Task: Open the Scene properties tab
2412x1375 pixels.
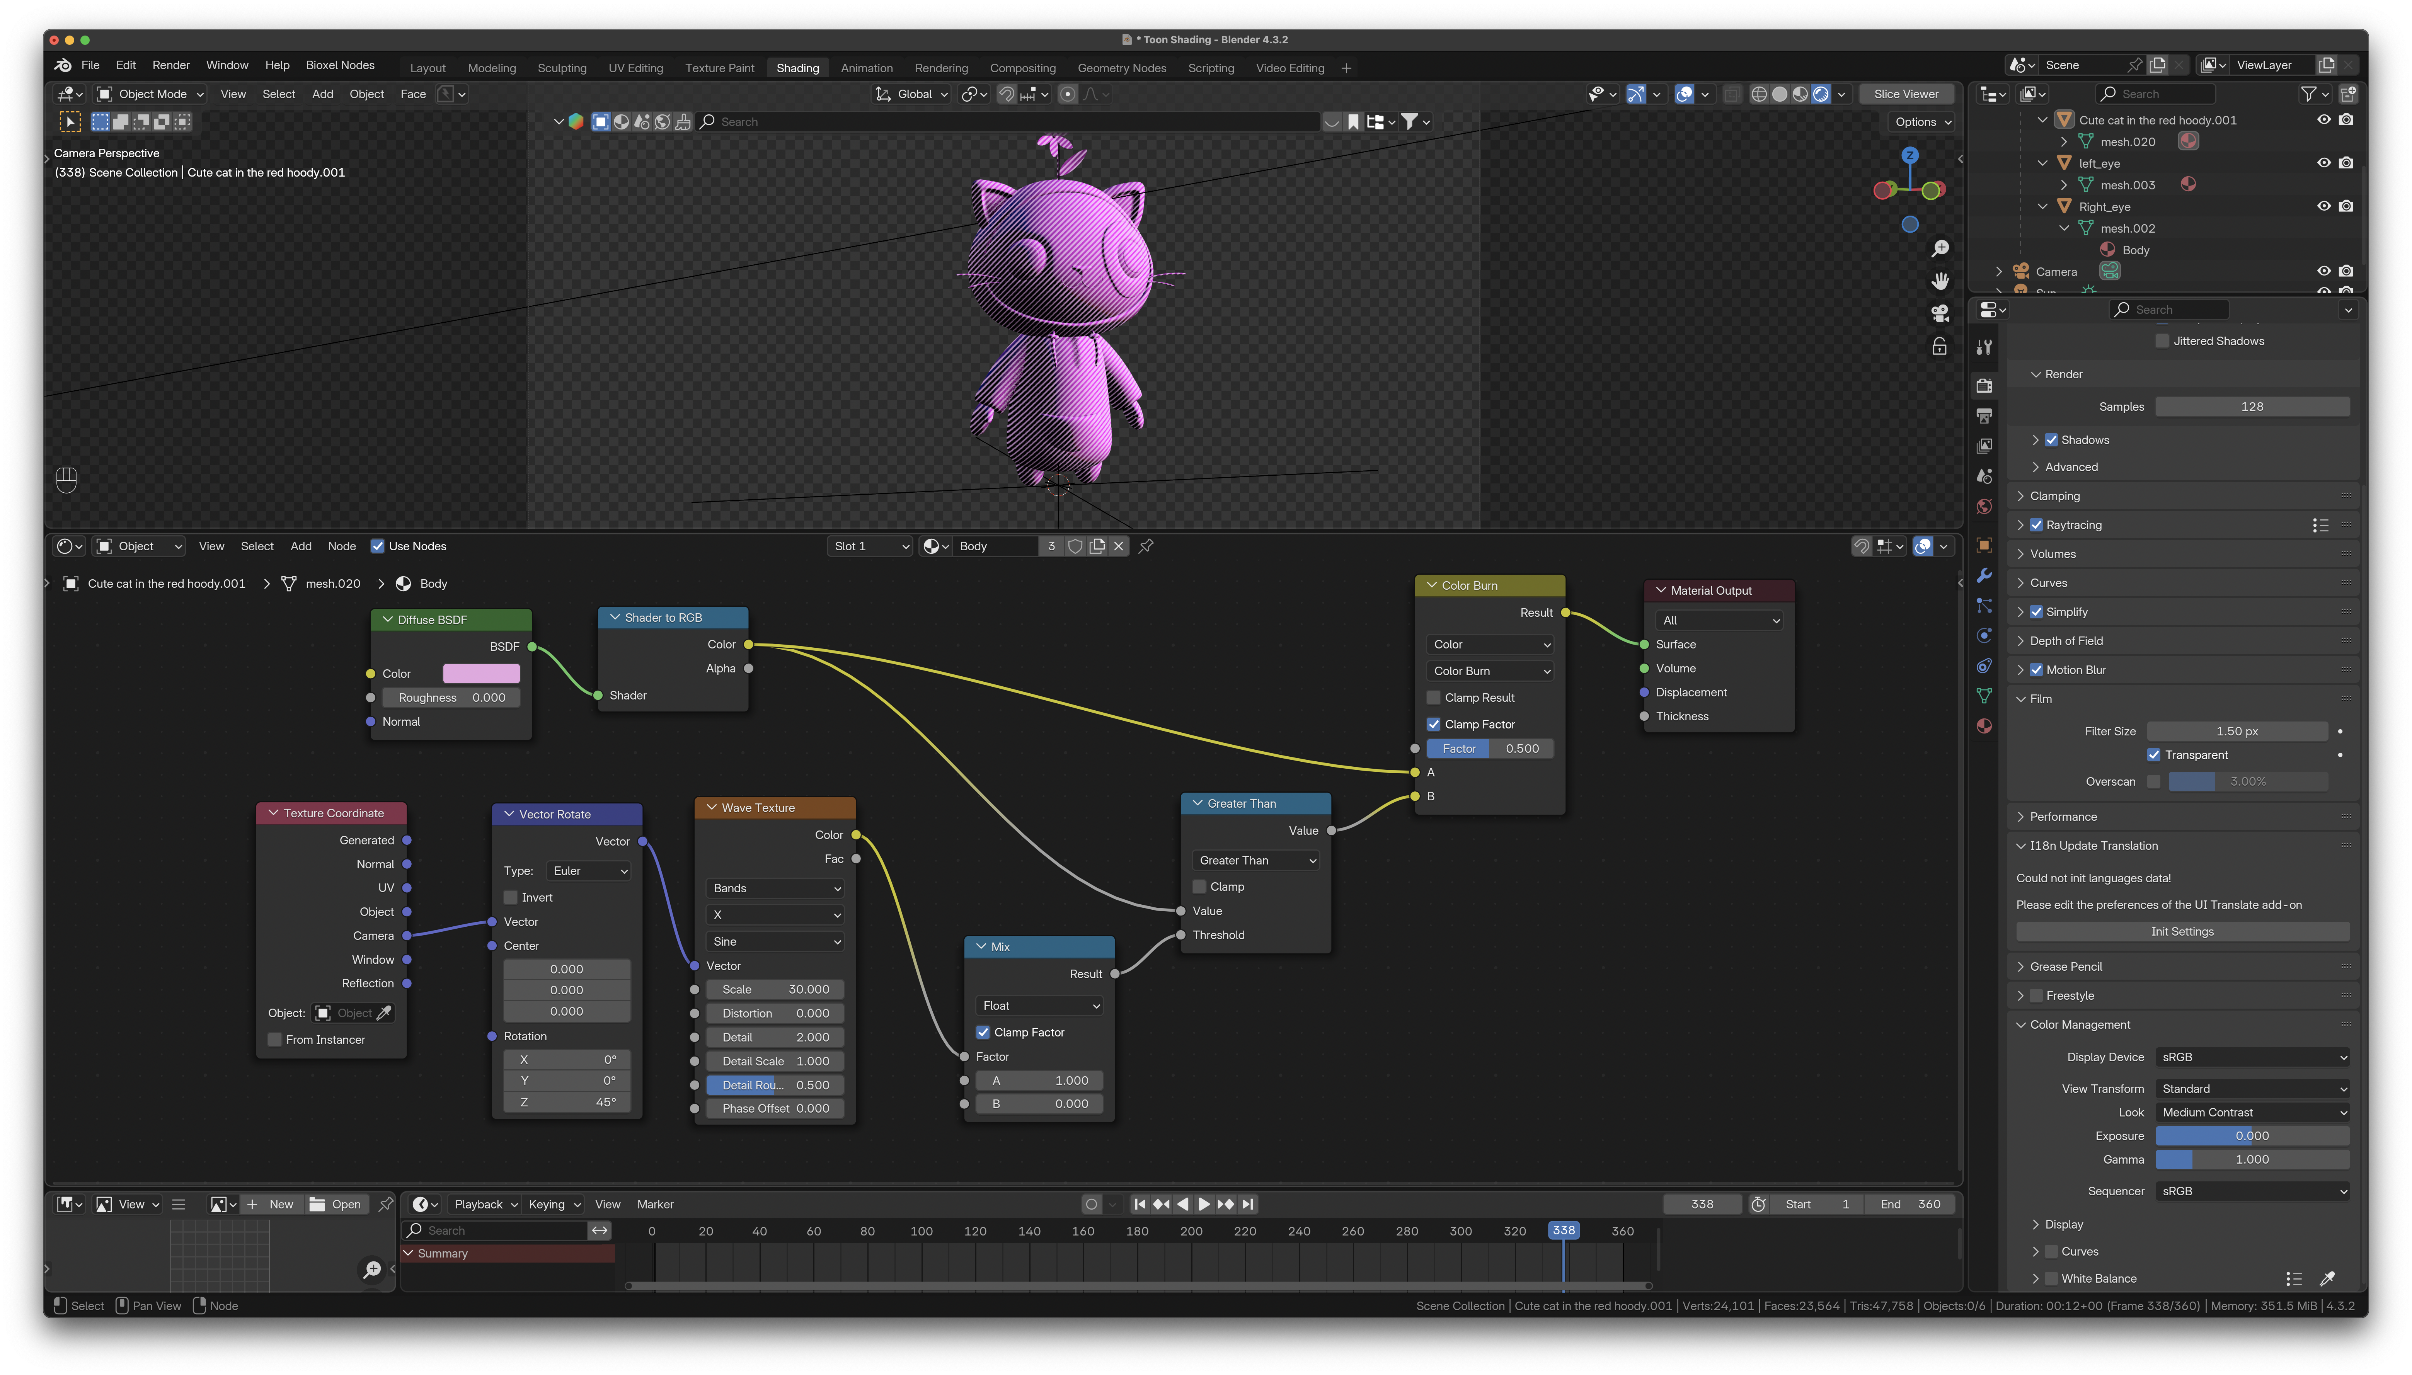Action: click(x=1984, y=476)
